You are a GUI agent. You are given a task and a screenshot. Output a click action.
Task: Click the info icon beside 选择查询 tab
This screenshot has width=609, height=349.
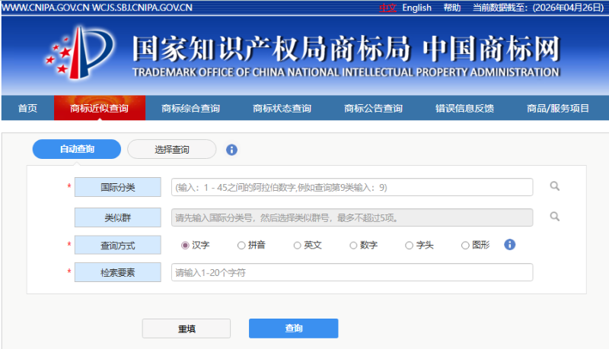click(x=231, y=150)
